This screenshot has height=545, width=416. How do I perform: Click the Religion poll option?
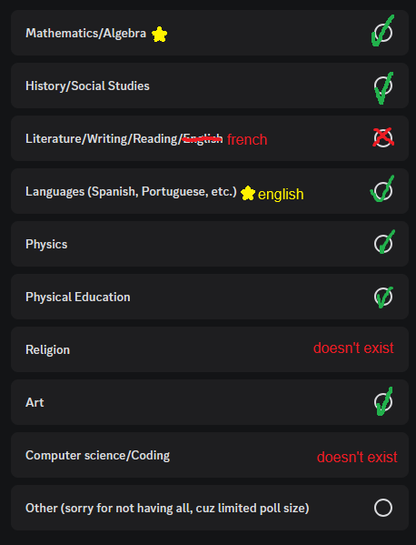click(x=210, y=349)
